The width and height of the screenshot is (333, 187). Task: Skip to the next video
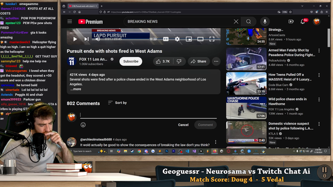click(x=86, y=39)
